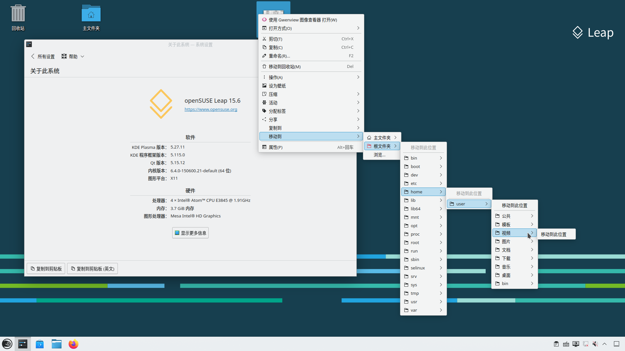The height and width of the screenshot is (351, 625).
Task: Select 设为壁纸 (Set as wallpaper)
Action: pyautogui.click(x=311, y=86)
